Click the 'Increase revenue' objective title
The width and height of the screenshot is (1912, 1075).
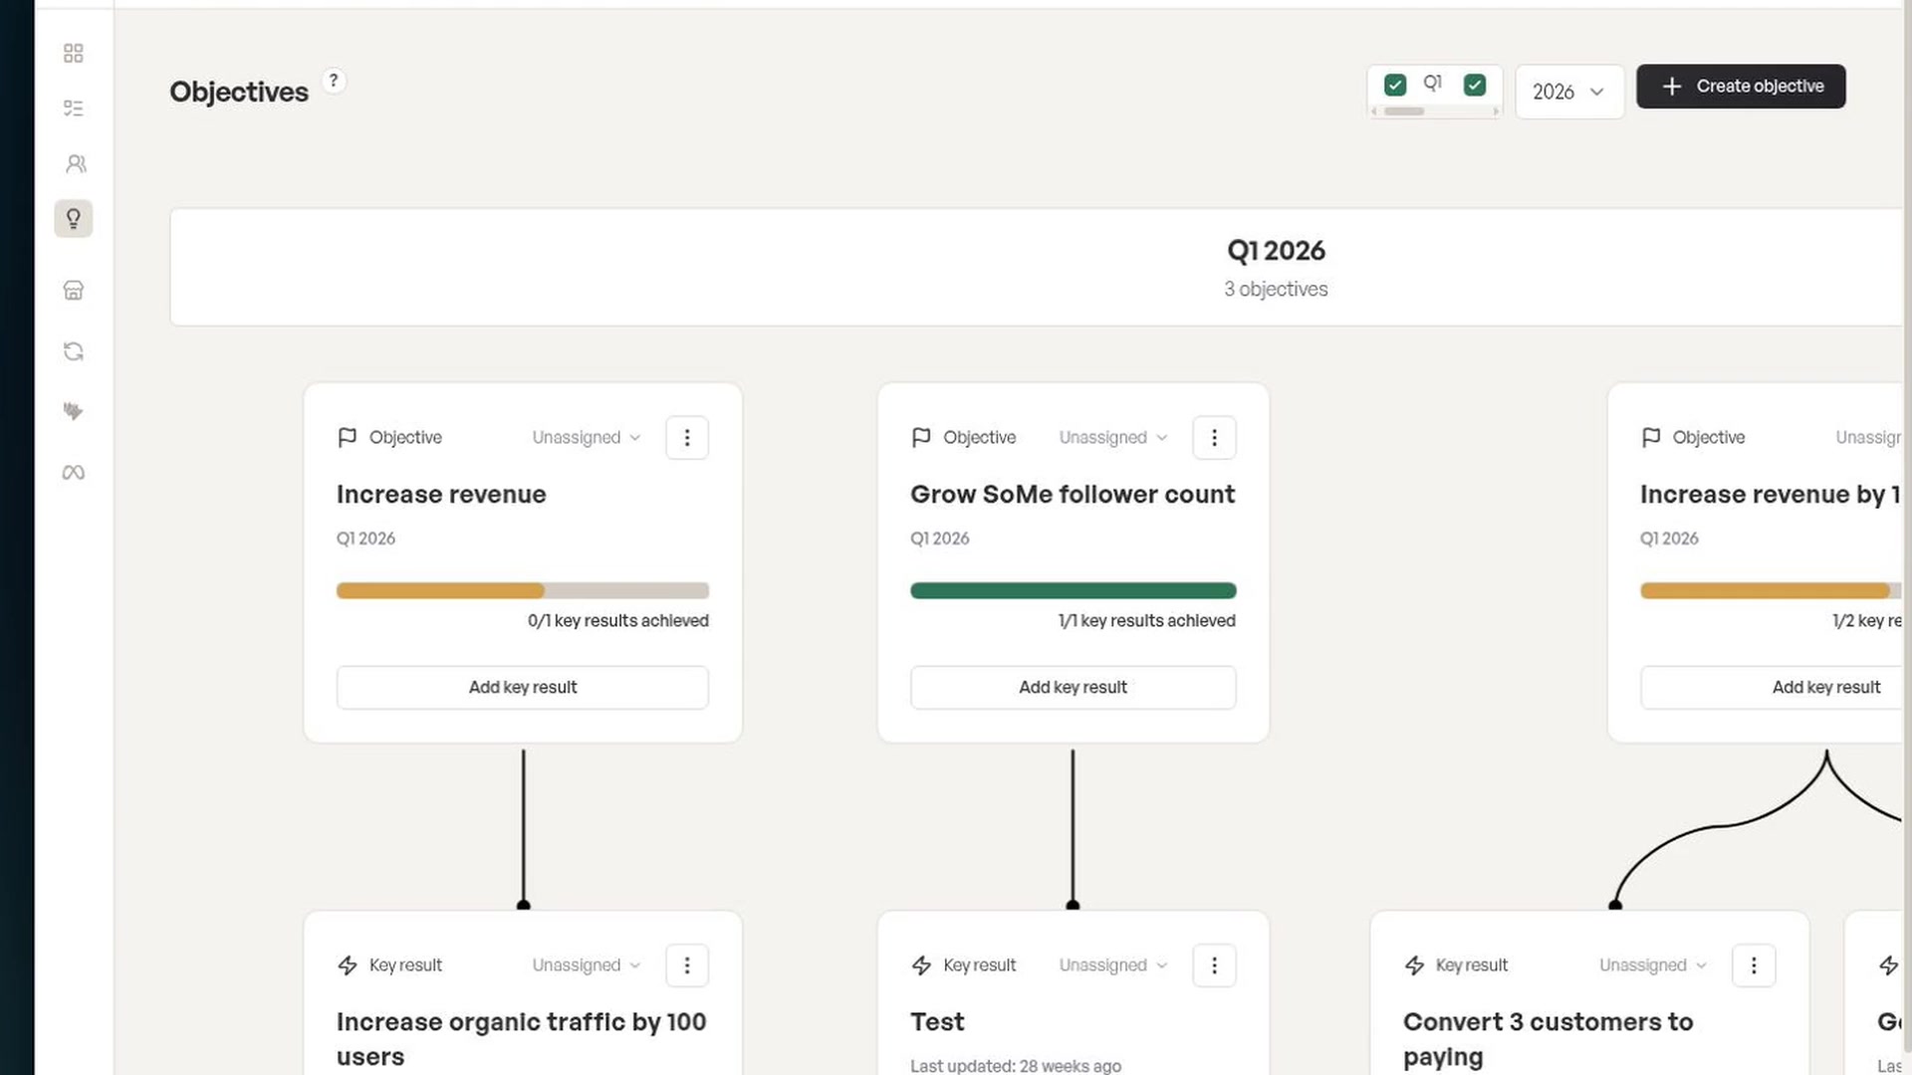(441, 495)
